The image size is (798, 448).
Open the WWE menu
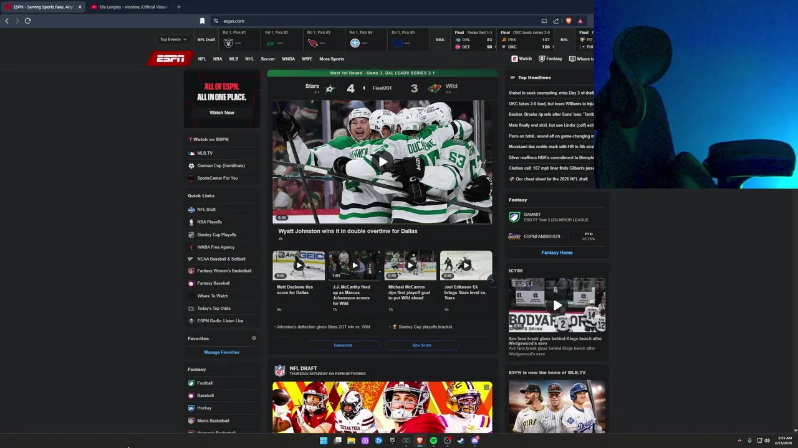[x=307, y=58]
